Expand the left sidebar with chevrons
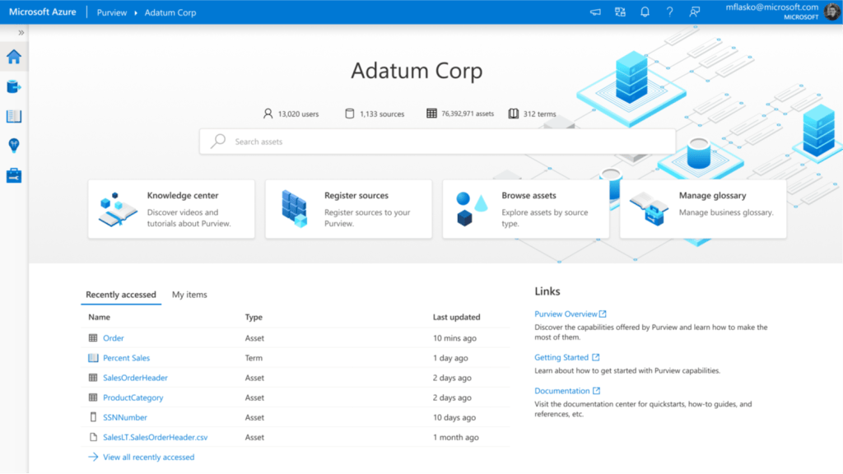This screenshot has height=474, width=843. 21,33
